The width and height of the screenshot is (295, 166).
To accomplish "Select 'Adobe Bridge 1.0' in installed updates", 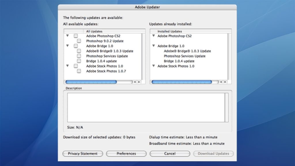I will (171, 46).
